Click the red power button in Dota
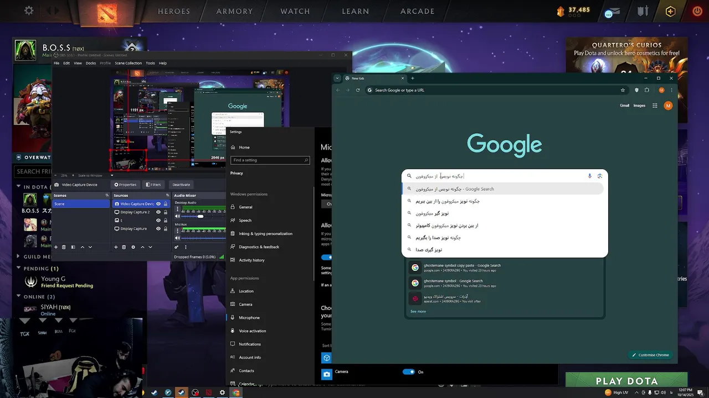This screenshot has height=398, width=709. tap(697, 11)
